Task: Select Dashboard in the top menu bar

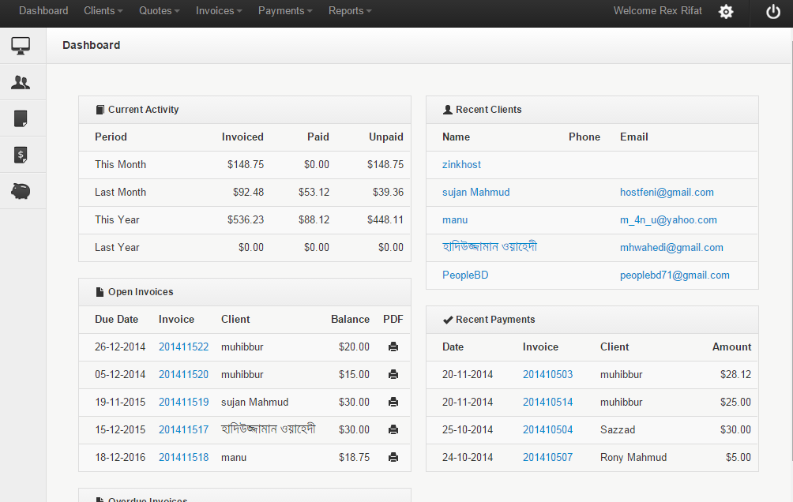Action: click(43, 11)
